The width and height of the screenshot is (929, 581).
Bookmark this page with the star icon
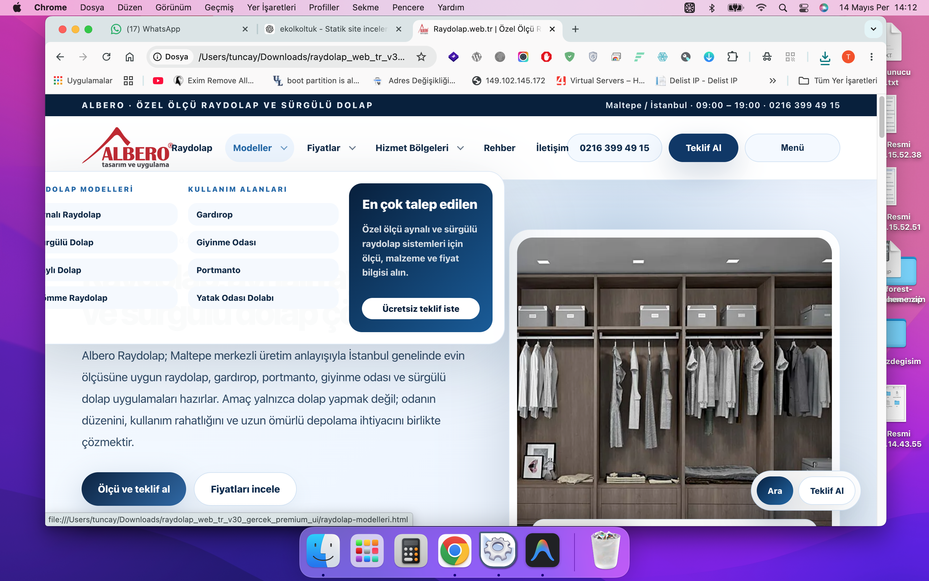coord(421,57)
